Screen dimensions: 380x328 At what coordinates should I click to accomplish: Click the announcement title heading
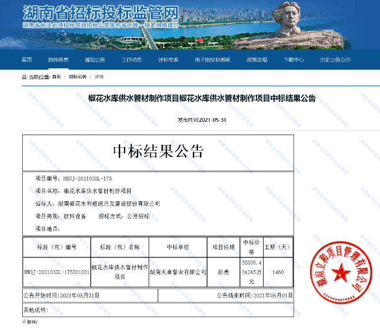pyautogui.click(x=202, y=99)
